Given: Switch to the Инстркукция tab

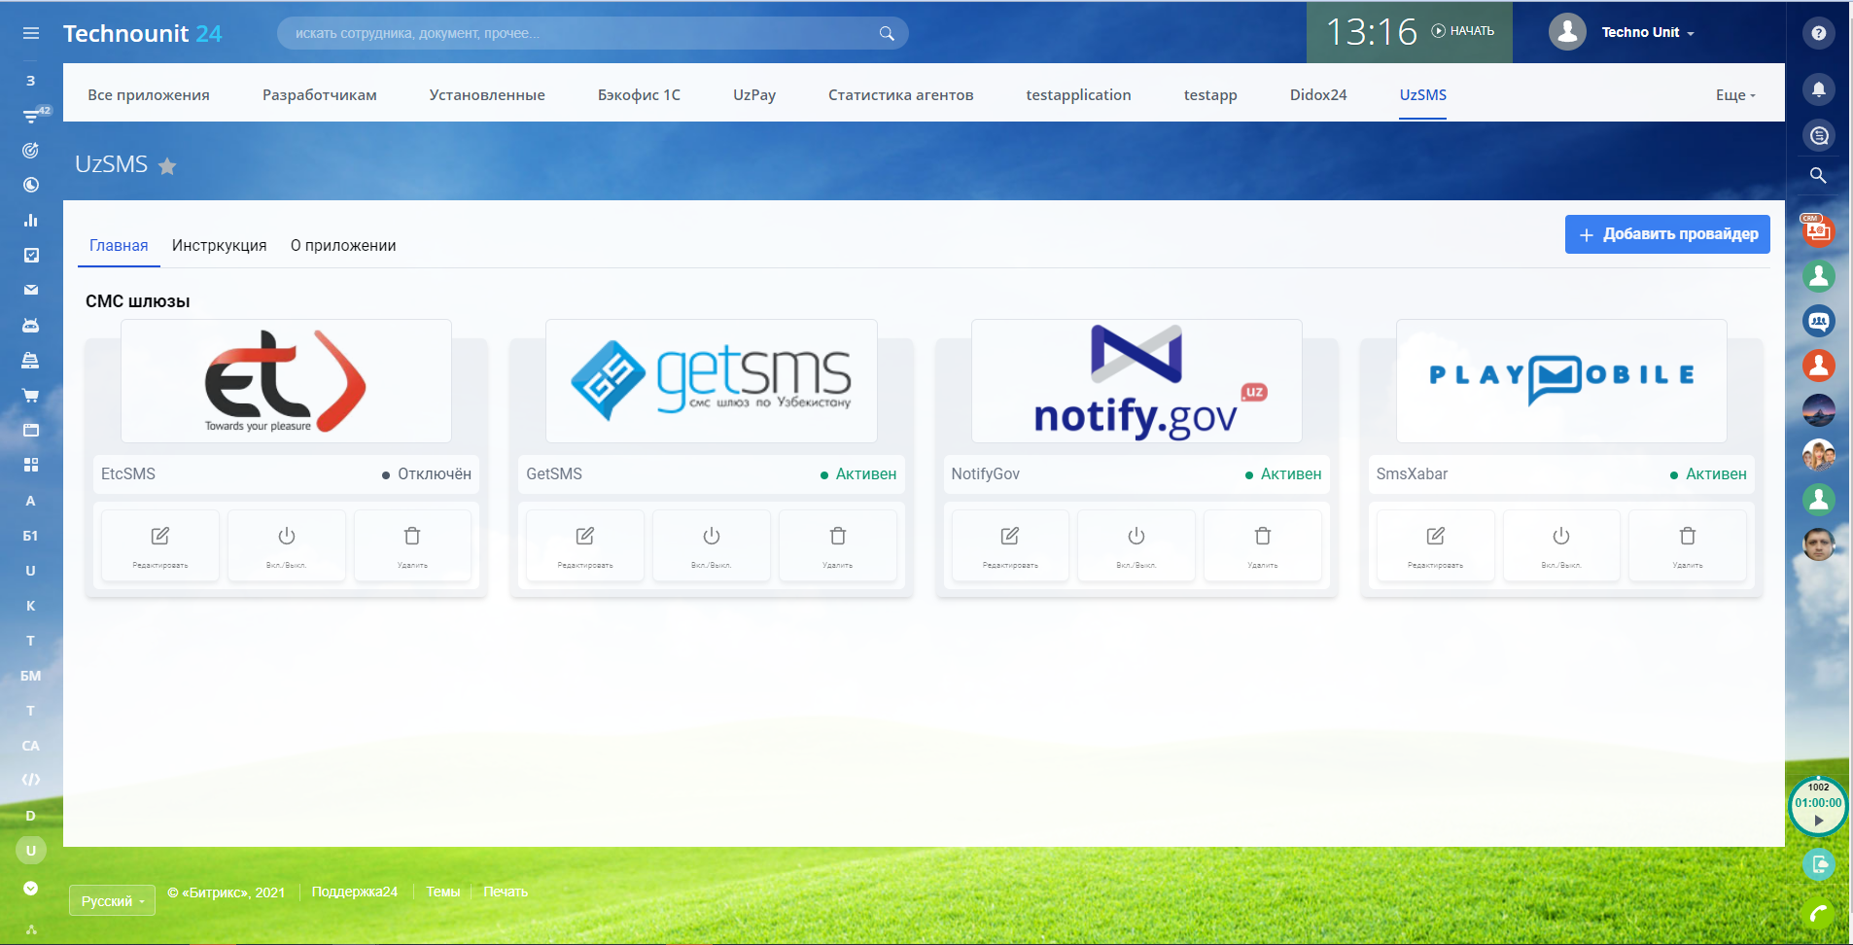Looking at the screenshot, I should [x=220, y=246].
